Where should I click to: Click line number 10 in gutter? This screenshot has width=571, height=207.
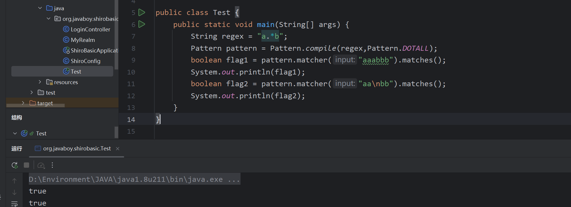click(131, 72)
